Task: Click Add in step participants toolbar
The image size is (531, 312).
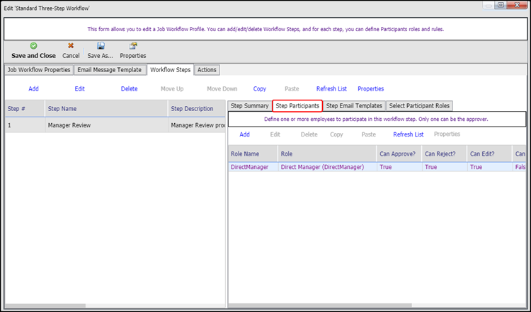Action: pos(244,134)
